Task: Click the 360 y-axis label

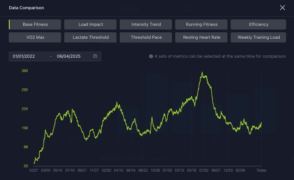Action: (x=25, y=71)
